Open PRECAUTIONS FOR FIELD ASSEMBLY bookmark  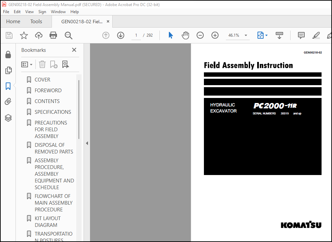[x=51, y=129]
